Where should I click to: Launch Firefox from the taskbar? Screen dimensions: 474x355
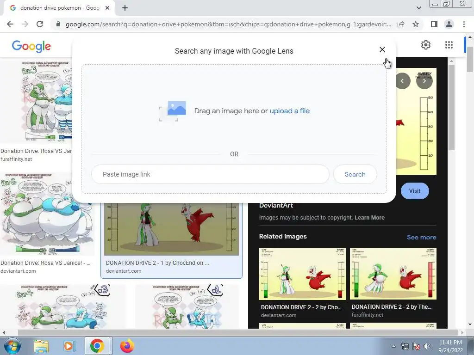pos(127,346)
